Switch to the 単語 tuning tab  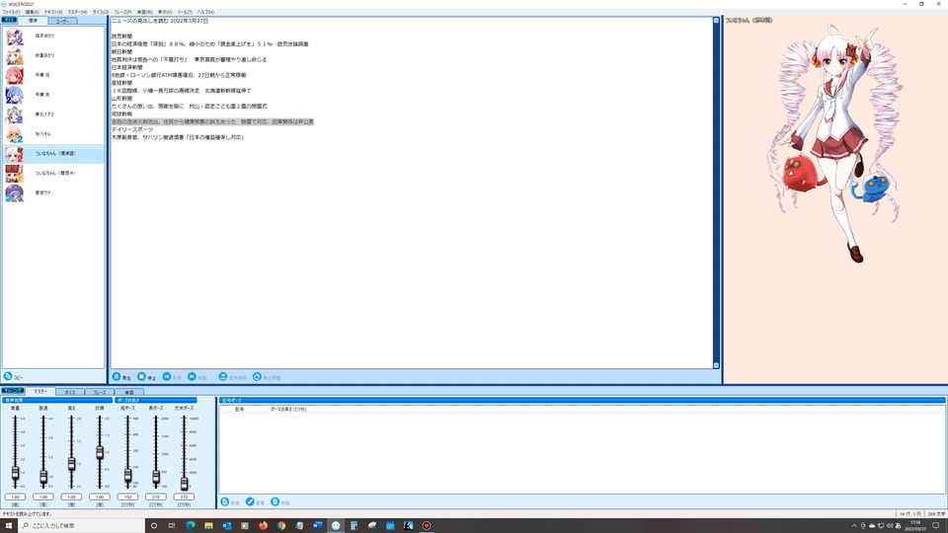pyautogui.click(x=128, y=392)
